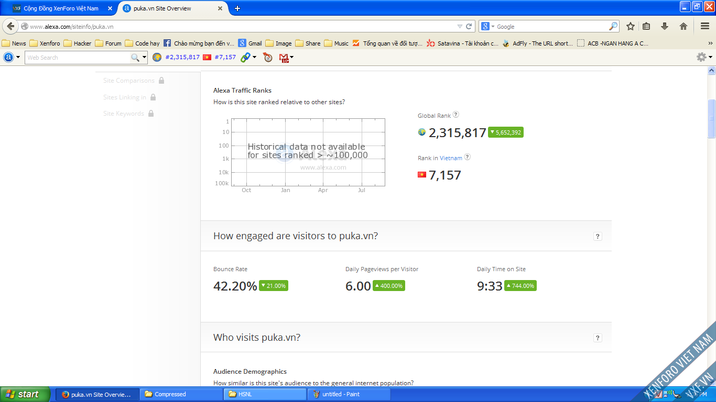
Task: Expand the URL bar history dropdown arrow
Action: (x=460, y=26)
